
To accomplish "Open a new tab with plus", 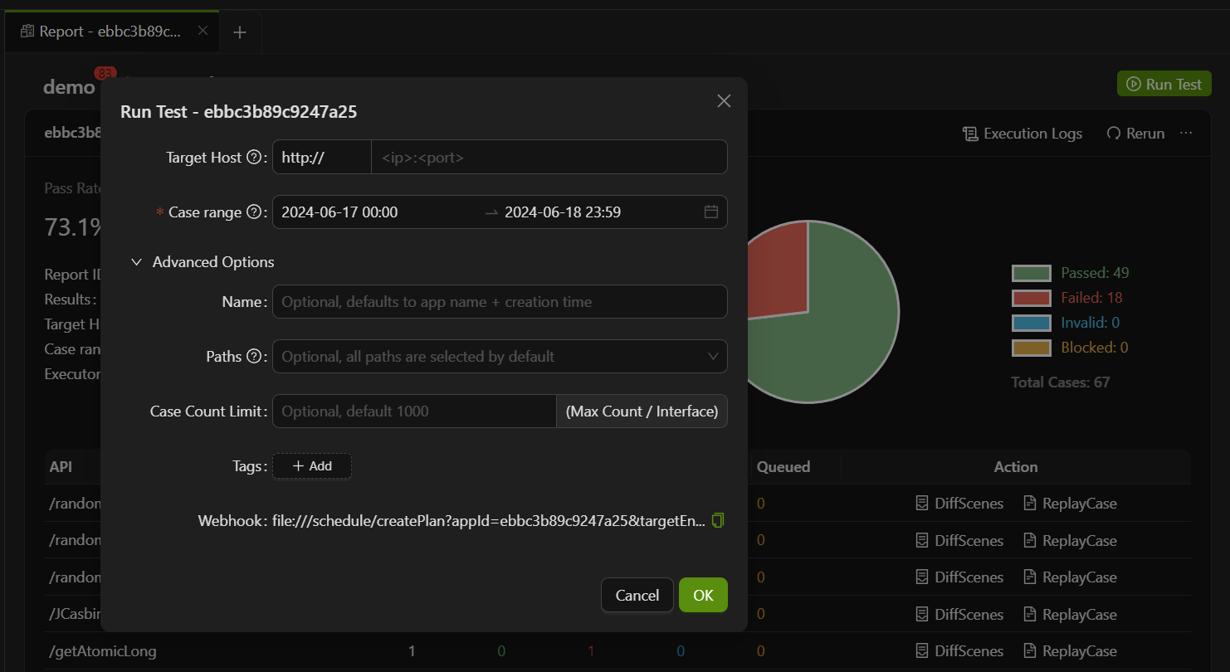I will pyautogui.click(x=240, y=32).
